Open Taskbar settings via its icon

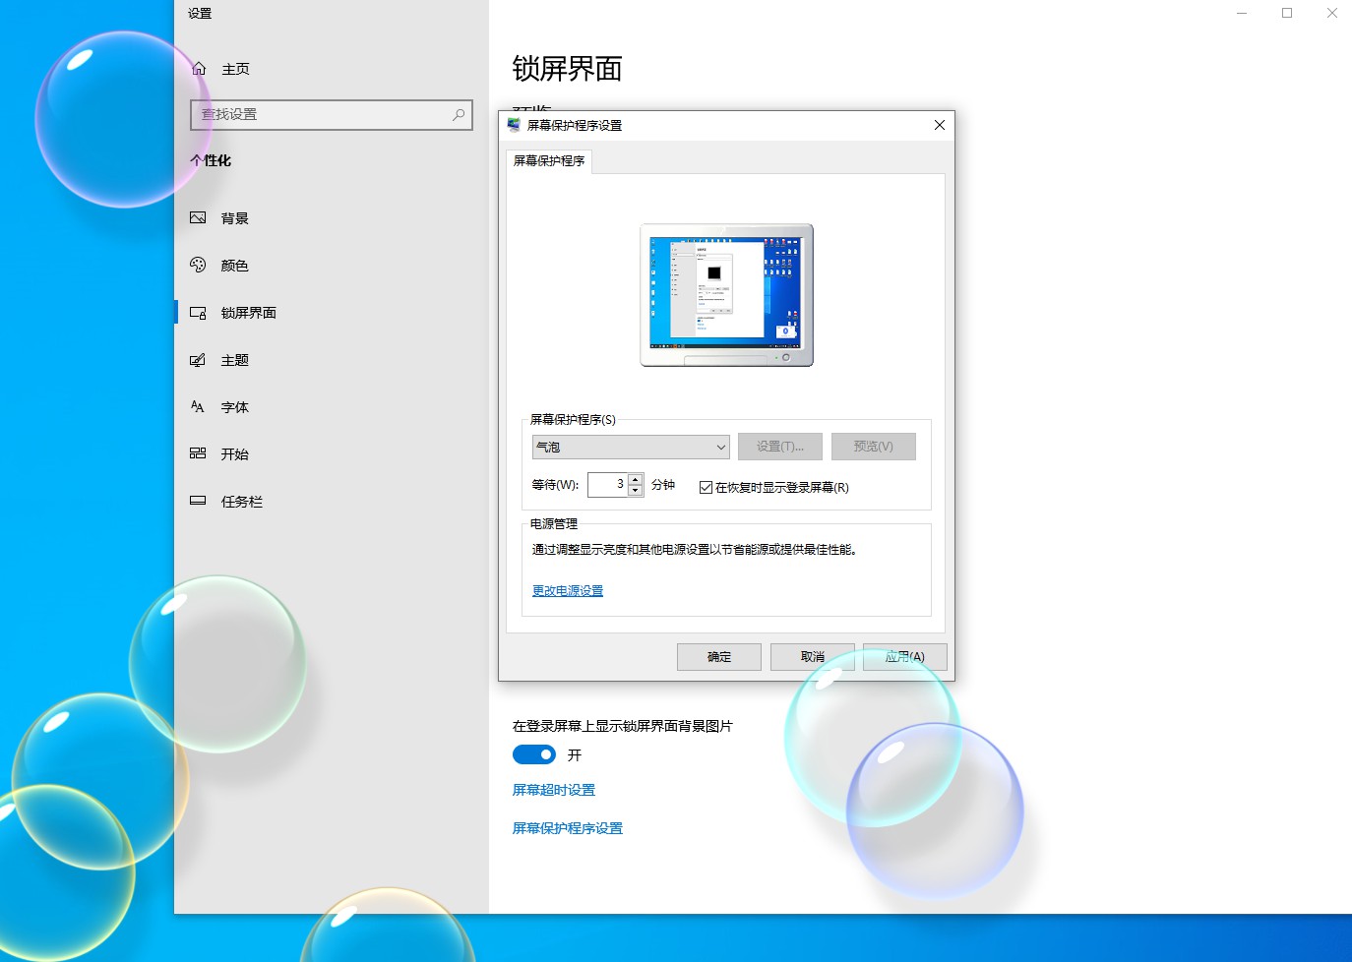point(197,501)
